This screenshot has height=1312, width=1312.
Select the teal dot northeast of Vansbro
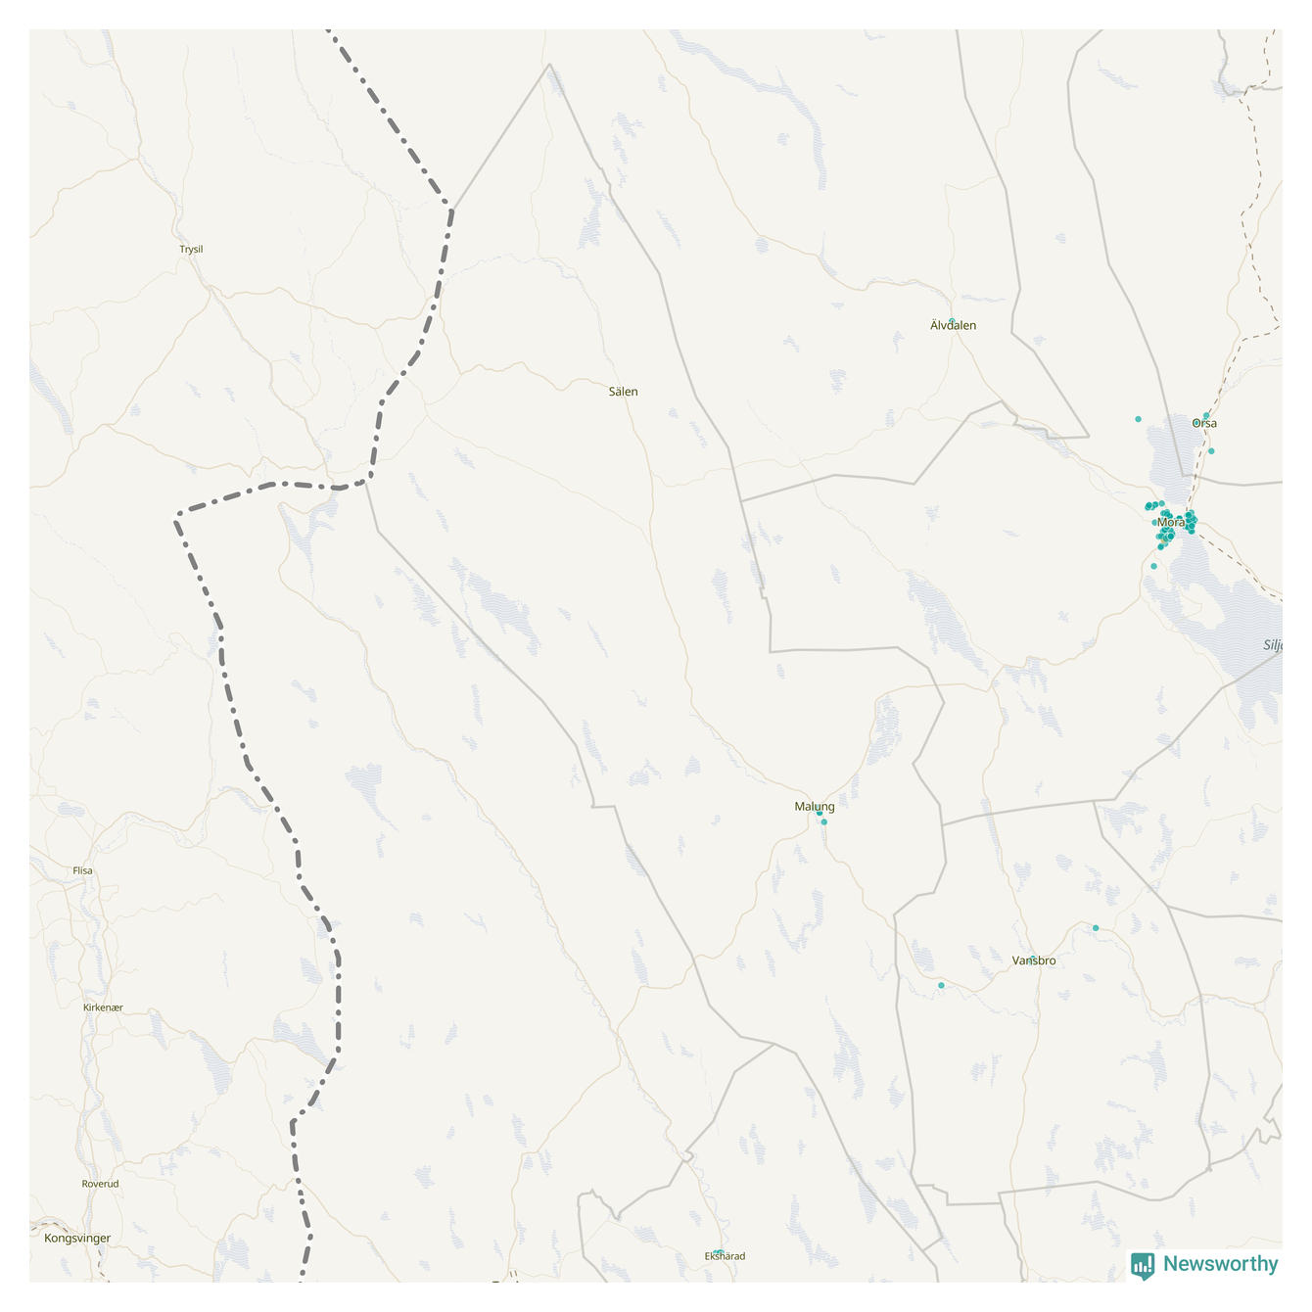tap(1096, 928)
